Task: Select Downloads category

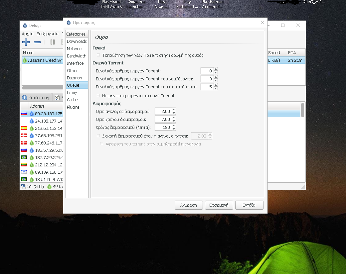Action: [x=77, y=42]
